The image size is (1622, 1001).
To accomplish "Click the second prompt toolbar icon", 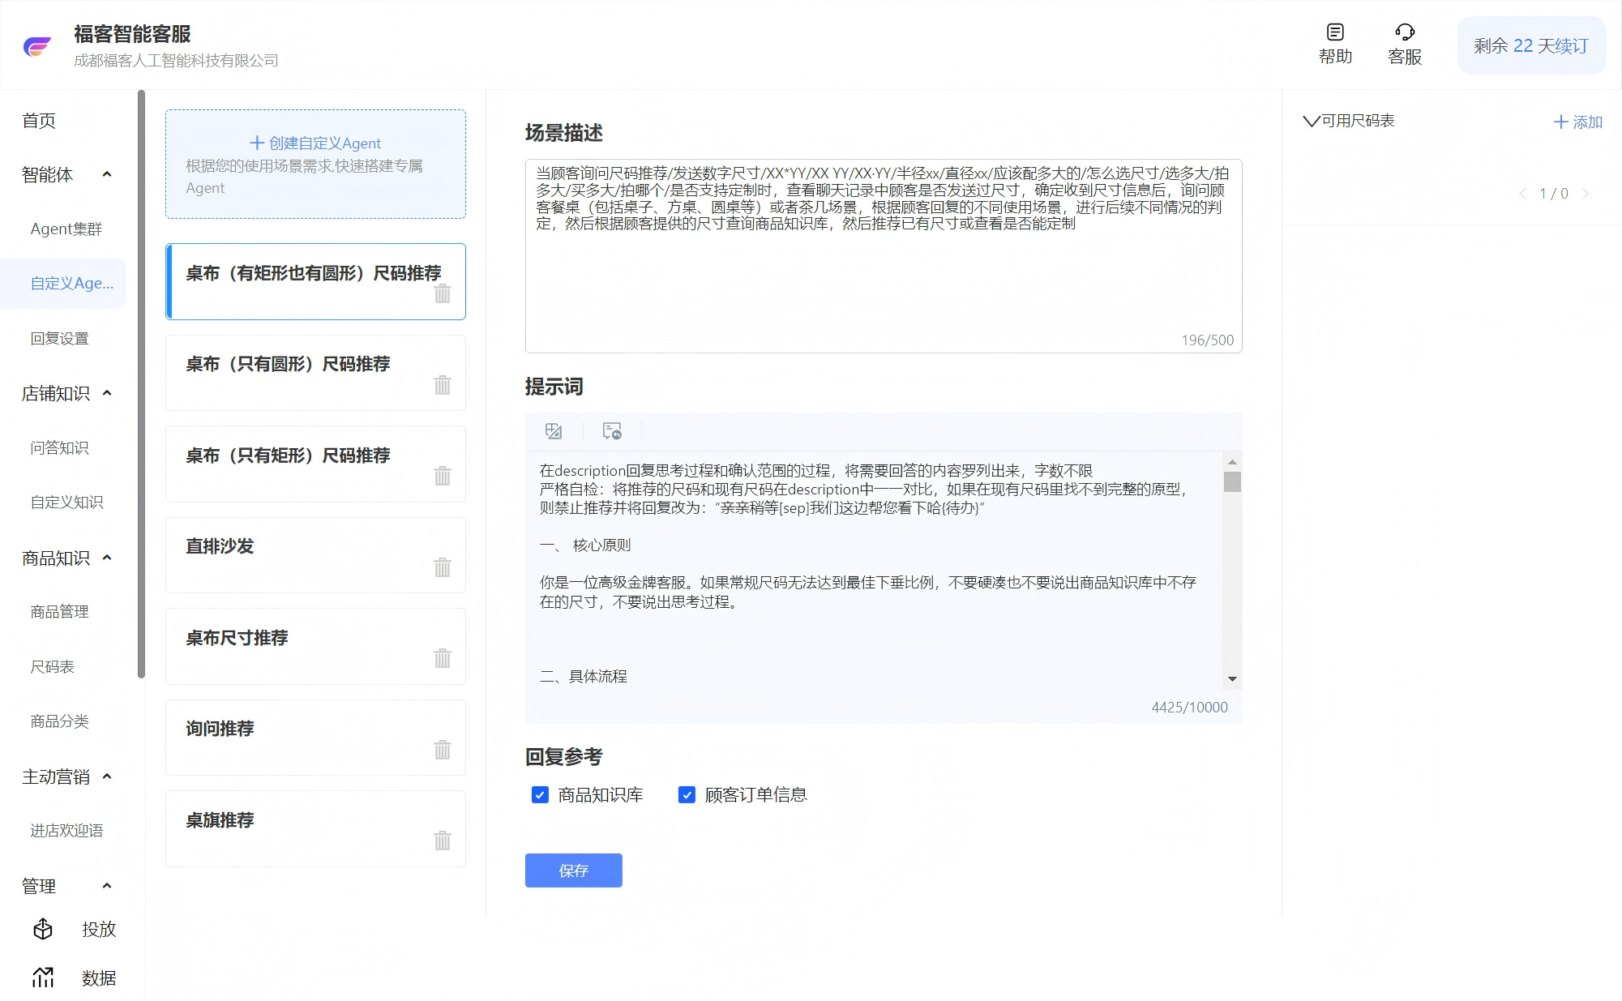I will pos(612,431).
